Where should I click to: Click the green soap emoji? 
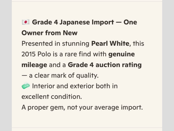(26, 86)
